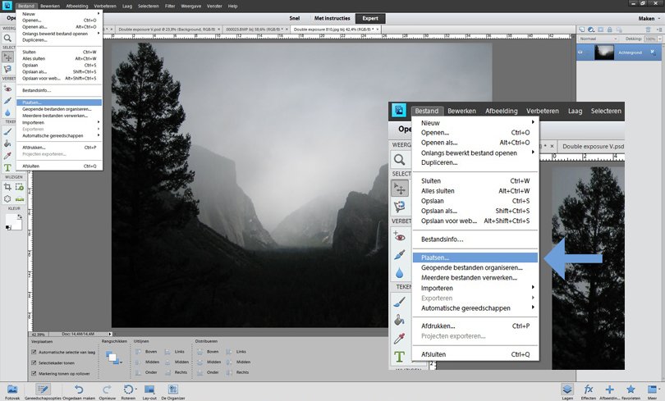This screenshot has width=665, height=401.
Task: Switch to Double exposure V.psd document tab
Action: tap(168, 30)
